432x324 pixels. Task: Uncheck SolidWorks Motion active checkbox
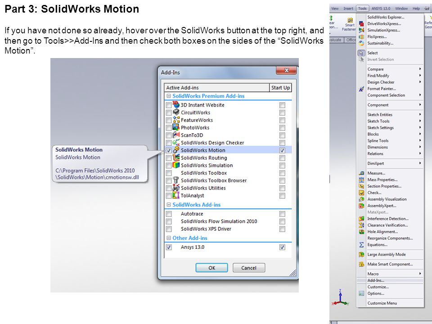pyautogui.click(x=169, y=150)
